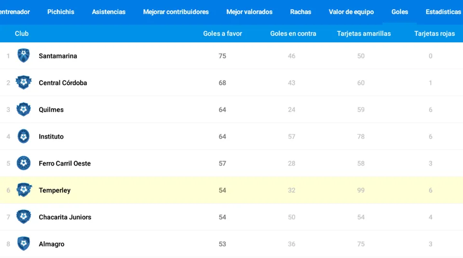Sort by Tarjetas amarillas column
This screenshot has height=258, width=463.
coord(364,34)
